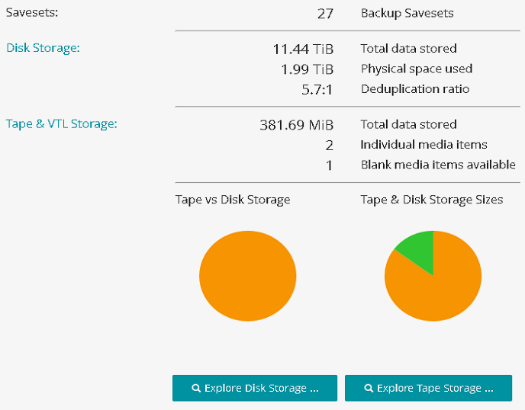The height and width of the screenshot is (410, 525).
Task: Click the Deduplication ratio label
Action: (x=414, y=89)
